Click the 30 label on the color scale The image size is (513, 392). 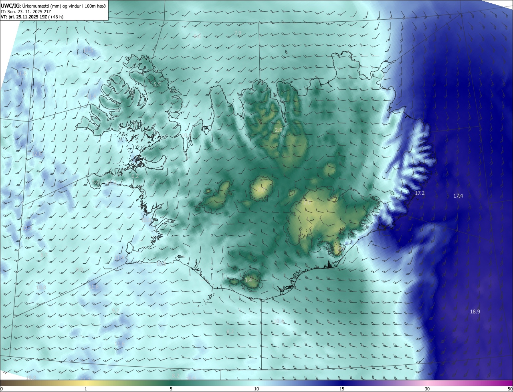(x=427, y=389)
